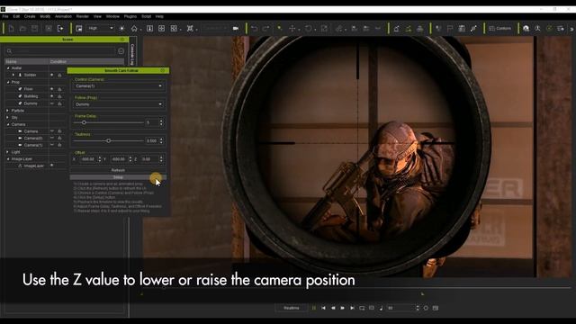Viewport: 576px width, 324px height.
Task: Select the Scale tool icon
Action: click(324, 28)
